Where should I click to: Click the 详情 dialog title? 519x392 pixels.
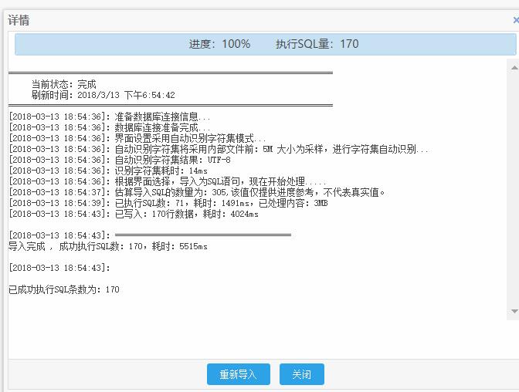coord(19,20)
